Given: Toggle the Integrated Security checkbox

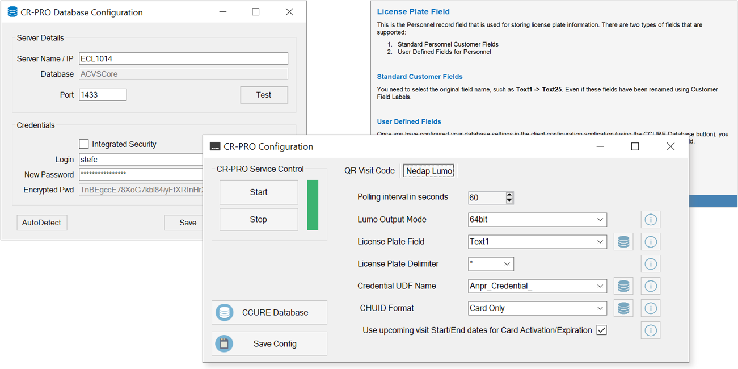Looking at the screenshot, I should coord(84,144).
